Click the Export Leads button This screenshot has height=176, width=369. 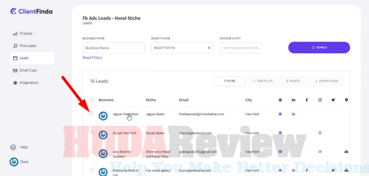click(326, 81)
